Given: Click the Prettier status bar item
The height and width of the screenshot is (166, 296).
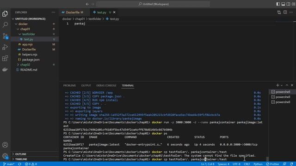Looking at the screenshot, I should [272, 164].
